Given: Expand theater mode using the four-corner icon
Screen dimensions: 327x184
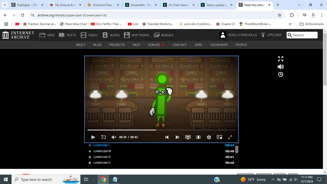Looking at the screenshot, I should pyautogui.click(x=281, y=59).
